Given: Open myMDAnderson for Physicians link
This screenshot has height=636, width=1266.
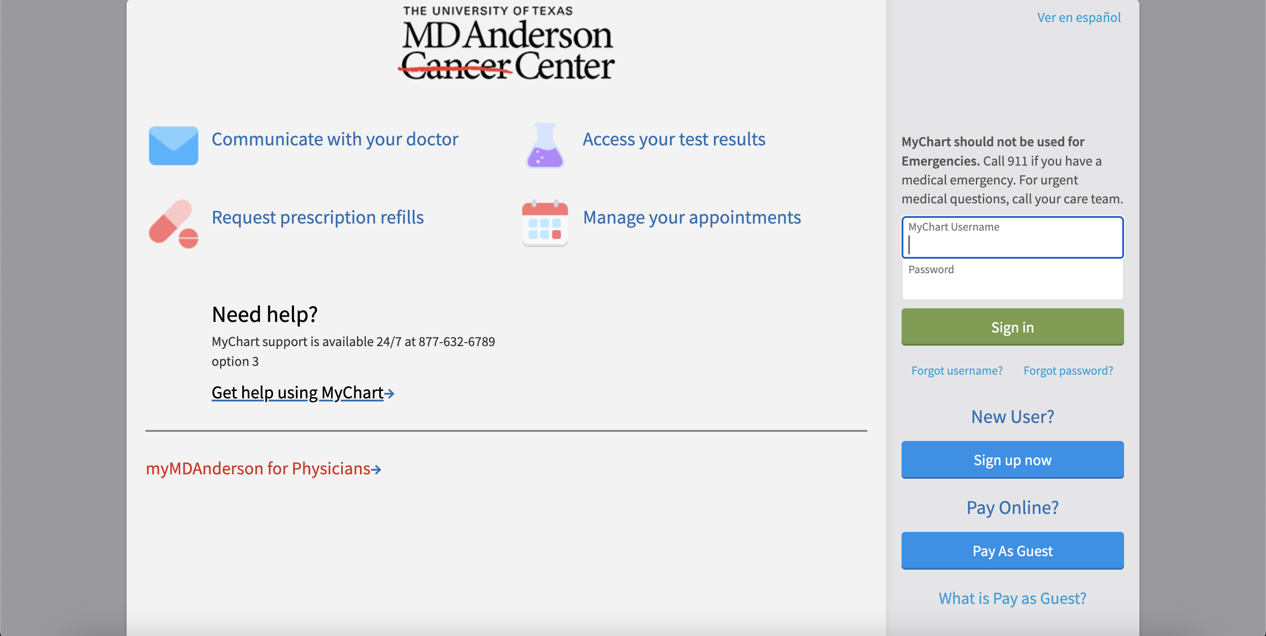Looking at the screenshot, I should pyautogui.click(x=258, y=469).
